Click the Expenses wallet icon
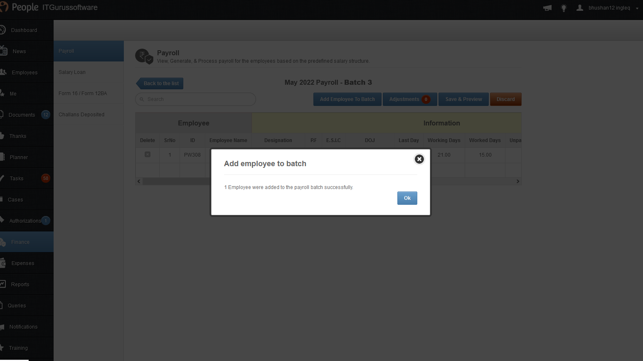Image resolution: width=643 pixels, height=361 pixels. click(x=3, y=263)
